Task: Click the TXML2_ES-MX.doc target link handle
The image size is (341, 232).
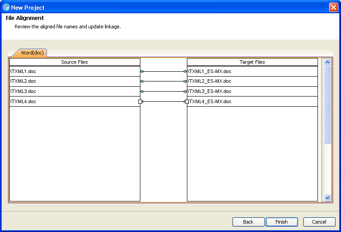Action: click(185, 81)
